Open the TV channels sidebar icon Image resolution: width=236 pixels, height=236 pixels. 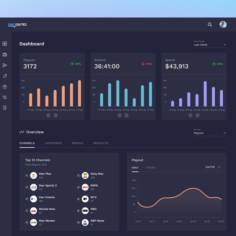[x=5, y=54]
